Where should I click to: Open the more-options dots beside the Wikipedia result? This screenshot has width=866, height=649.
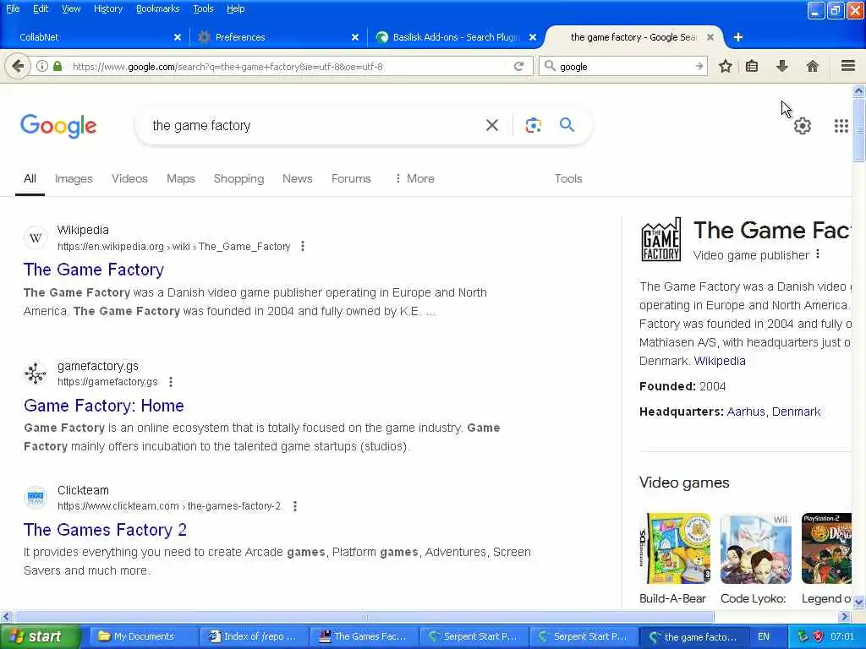pyautogui.click(x=303, y=246)
